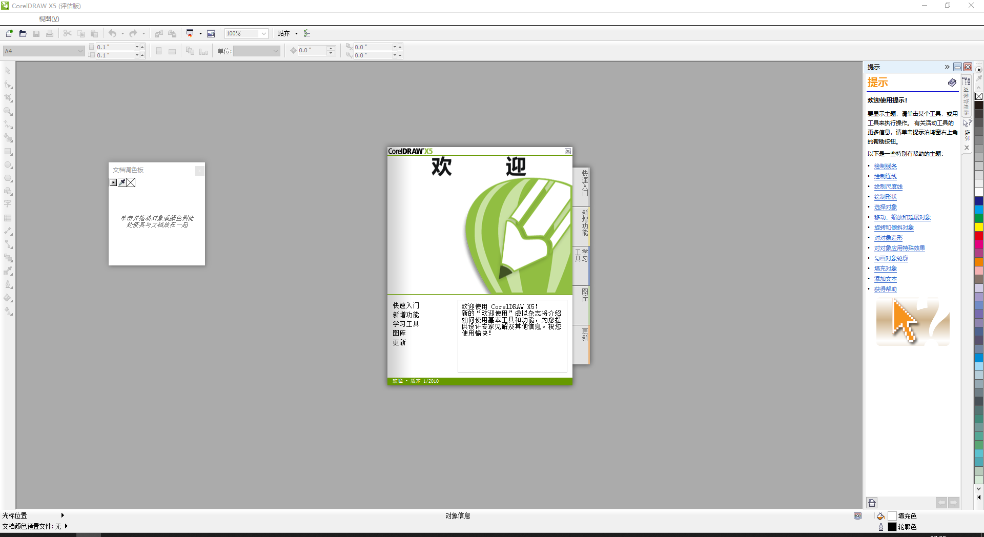This screenshot has height=537, width=984.
Task: Open the 对象管理器 docker tab
Action: pos(966,97)
